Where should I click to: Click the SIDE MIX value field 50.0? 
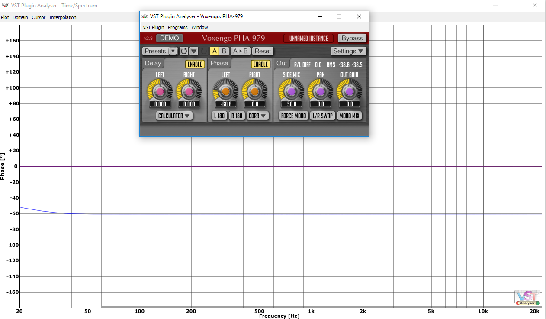tap(291, 104)
